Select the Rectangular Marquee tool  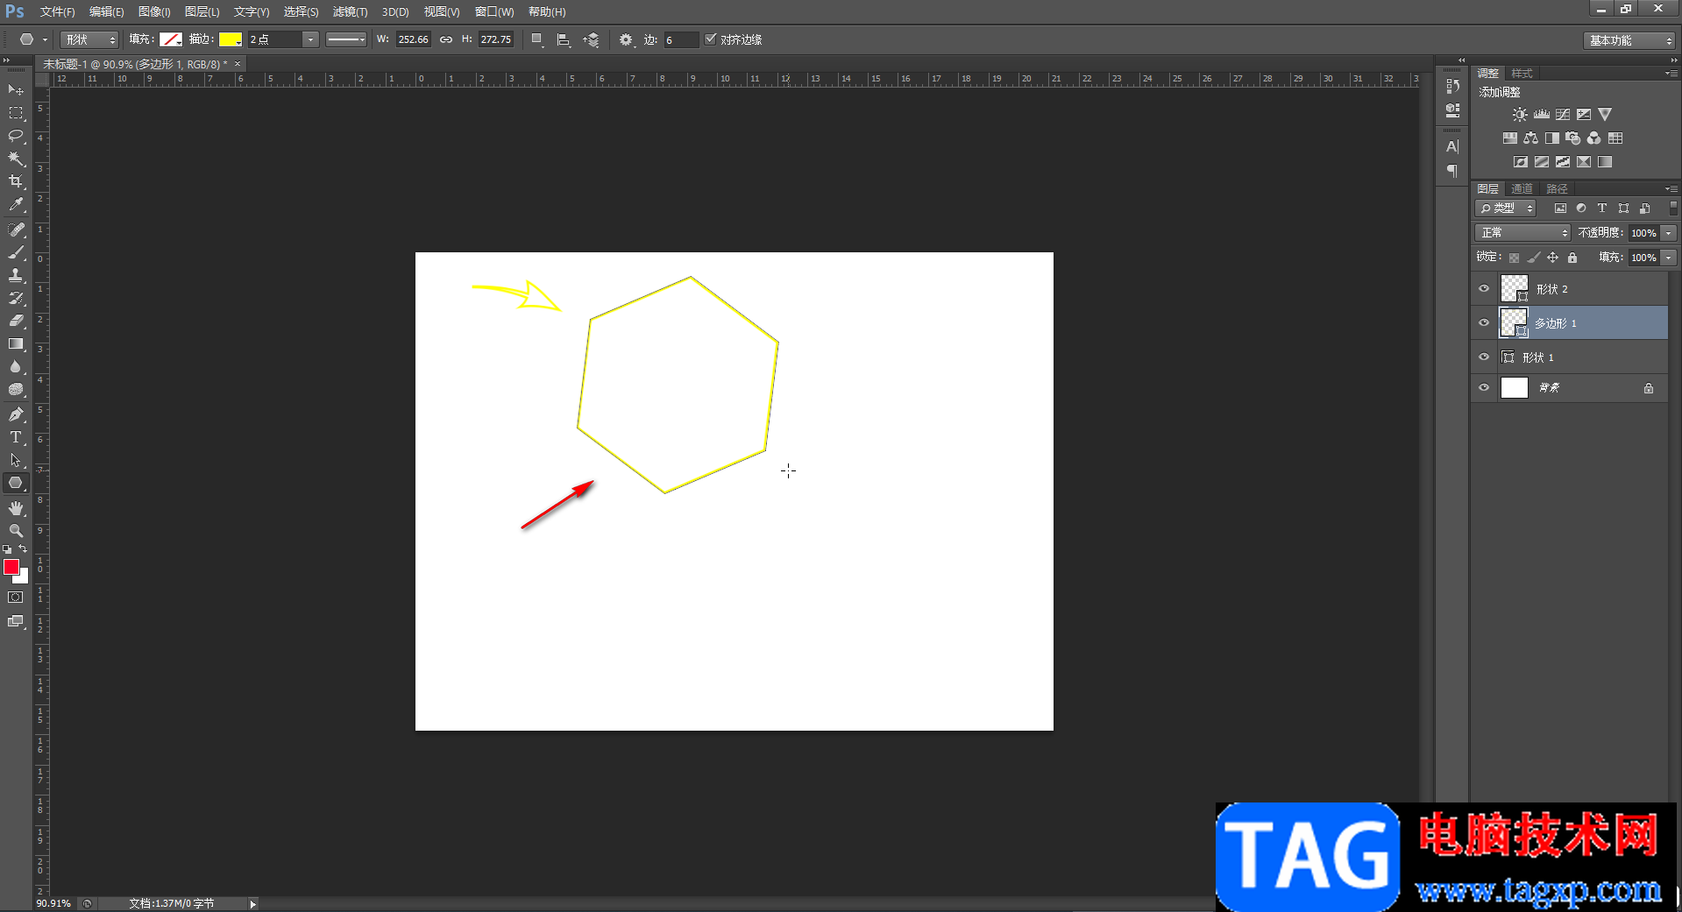click(16, 113)
